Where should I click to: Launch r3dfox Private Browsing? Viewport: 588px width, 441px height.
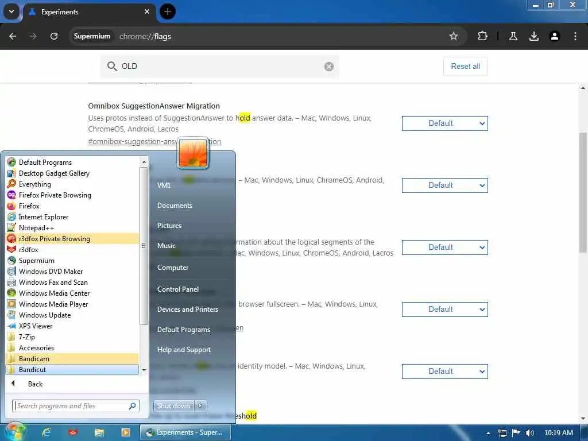point(73,238)
